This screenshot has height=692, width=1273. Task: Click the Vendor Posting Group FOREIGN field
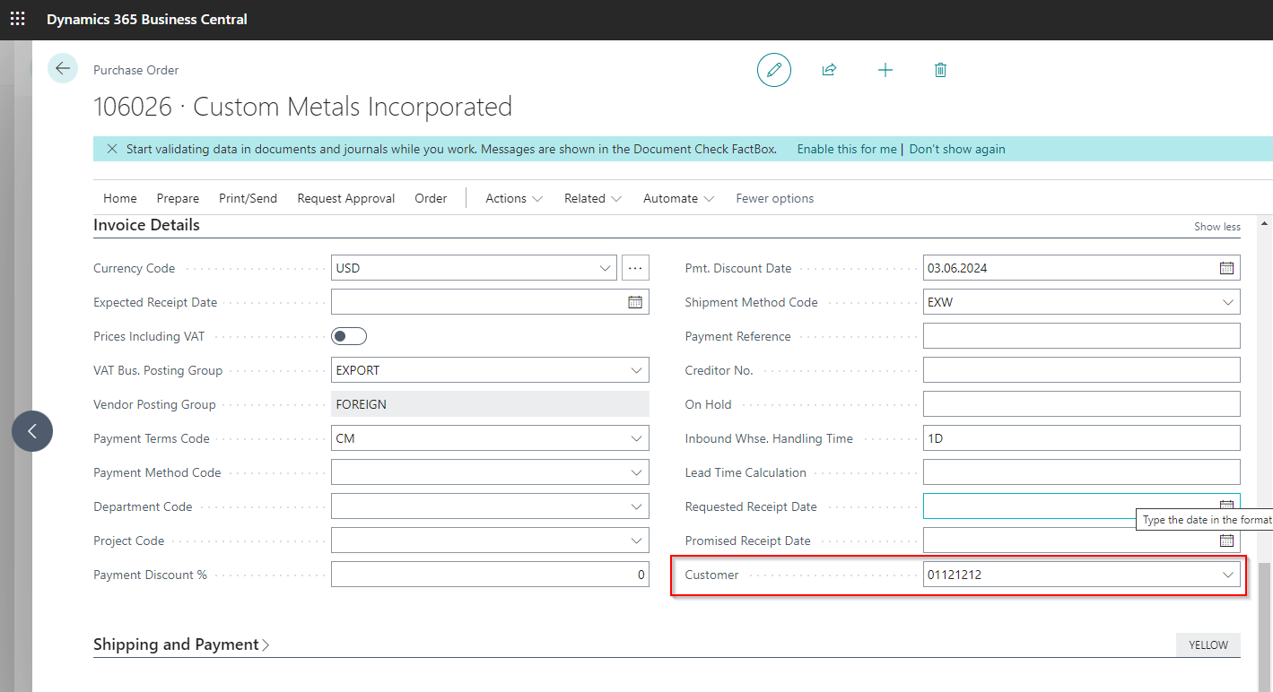tap(490, 404)
